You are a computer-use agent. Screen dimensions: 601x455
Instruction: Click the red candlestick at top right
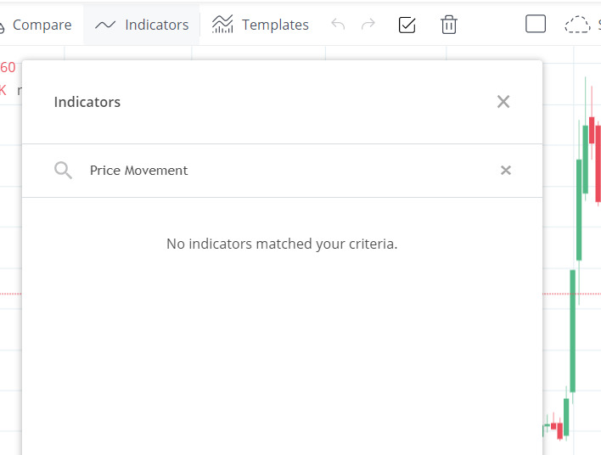pyautogui.click(x=592, y=130)
